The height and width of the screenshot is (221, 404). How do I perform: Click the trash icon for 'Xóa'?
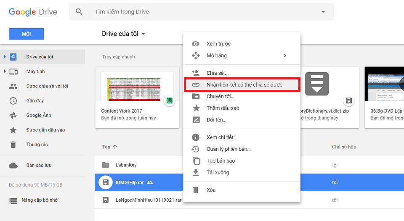tap(196, 190)
